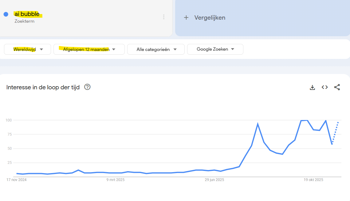
Task: Open the embed code view
Action: (324, 87)
